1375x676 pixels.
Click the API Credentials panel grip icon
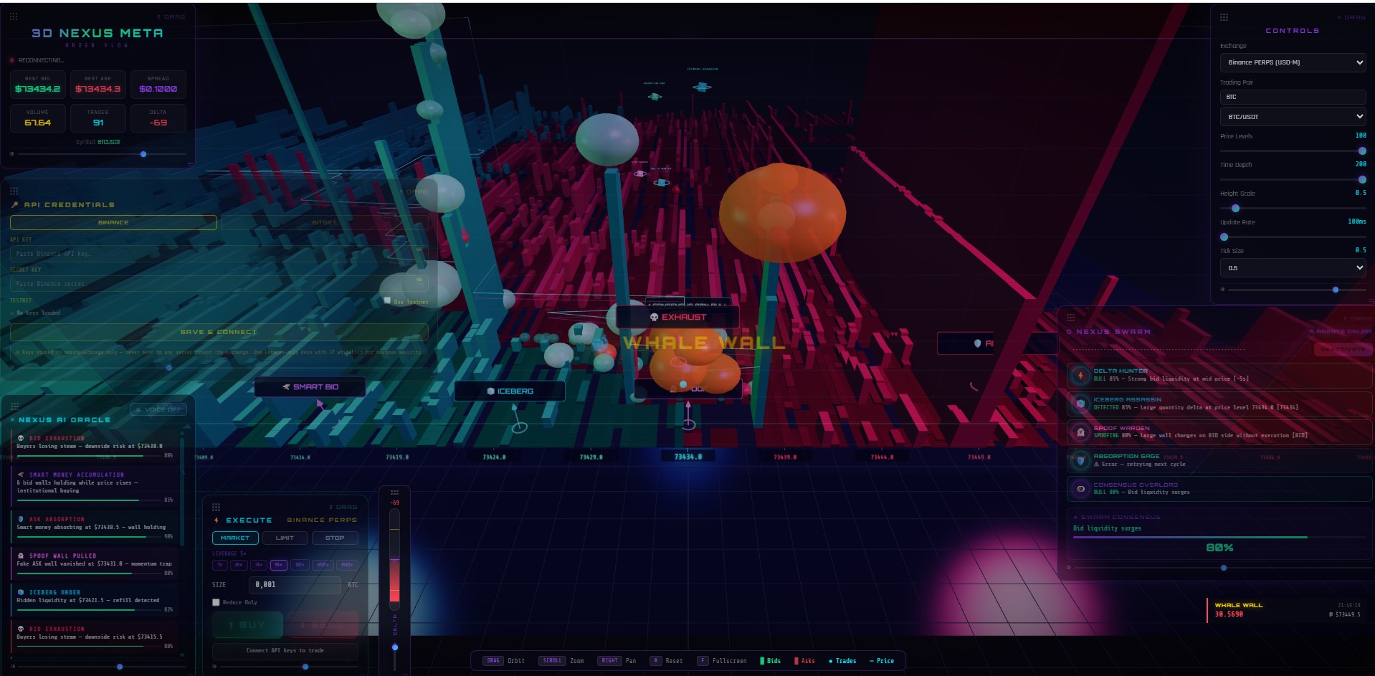(14, 191)
